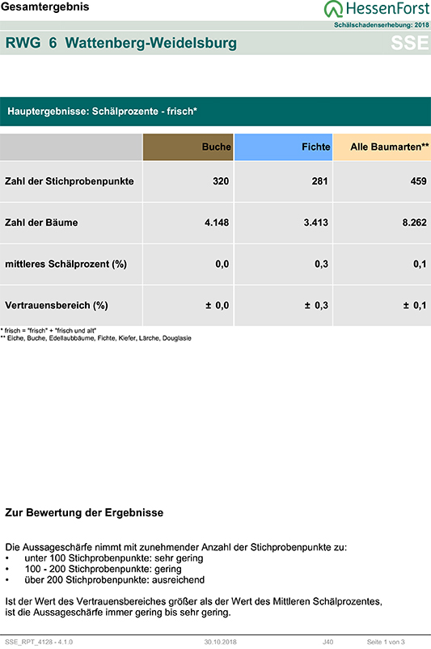Click footer date '30.10.2018'

click(x=221, y=642)
